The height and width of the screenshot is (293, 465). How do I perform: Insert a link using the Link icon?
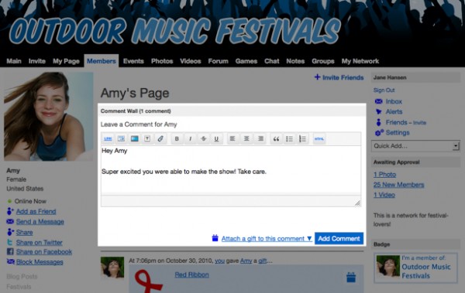[108, 138]
